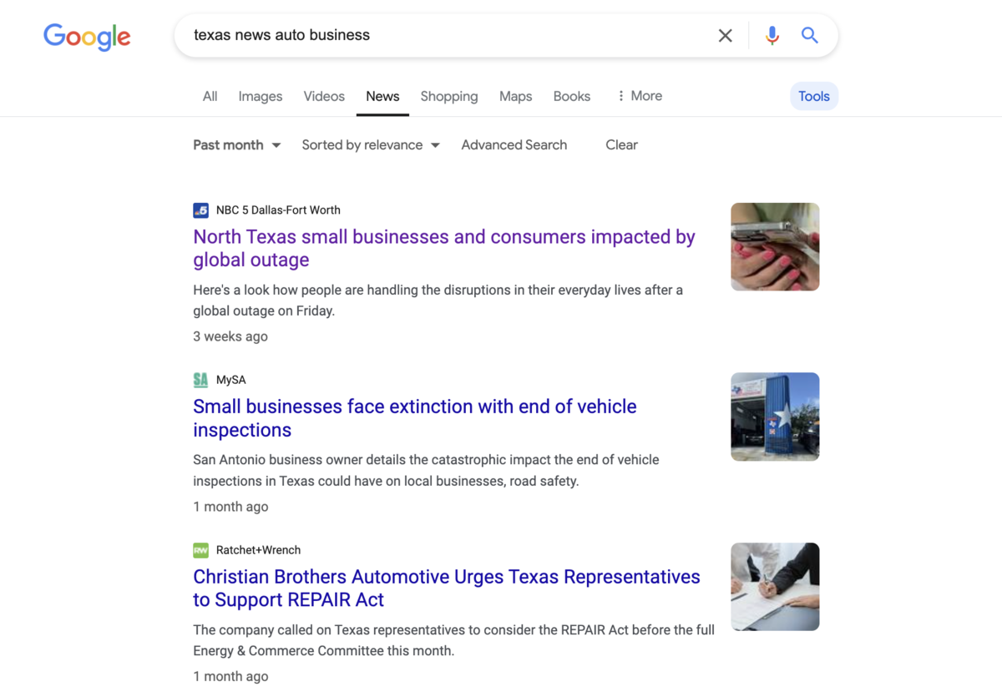Open the More options menu
The image size is (1002, 697).
tap(639, 96)
